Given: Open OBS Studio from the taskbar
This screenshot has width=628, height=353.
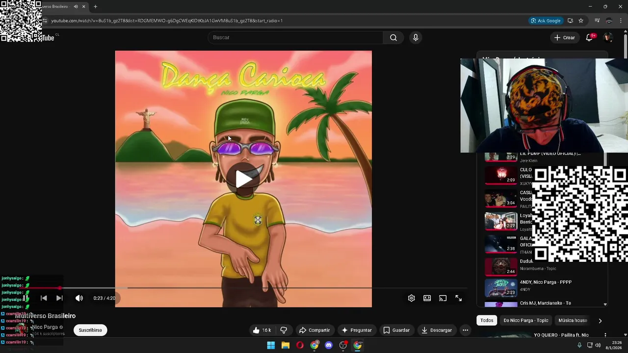Looking at the screenshot, I should [343, 345].
